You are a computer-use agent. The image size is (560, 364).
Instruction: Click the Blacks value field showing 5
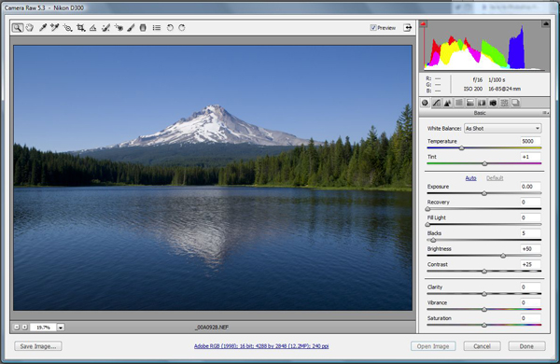pos(530,233)
